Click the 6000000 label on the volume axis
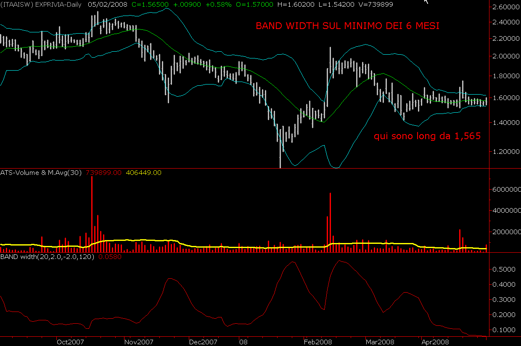Viewport: 521px width, 346px height. coord(505,190)
